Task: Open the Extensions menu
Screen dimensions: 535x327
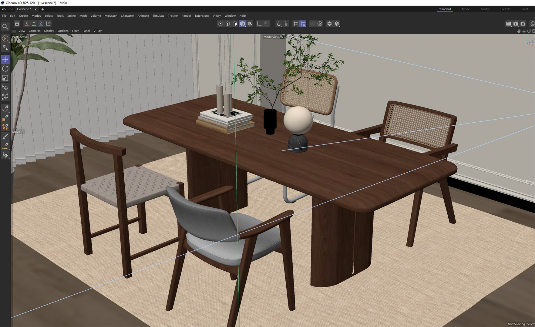Action: coord(202,16)
